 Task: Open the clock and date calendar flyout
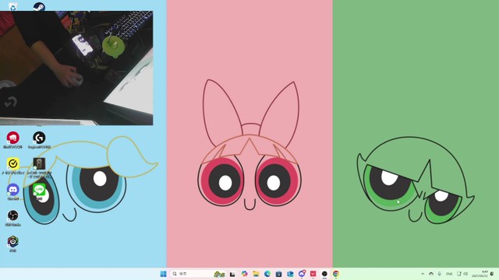click(480, 274)
